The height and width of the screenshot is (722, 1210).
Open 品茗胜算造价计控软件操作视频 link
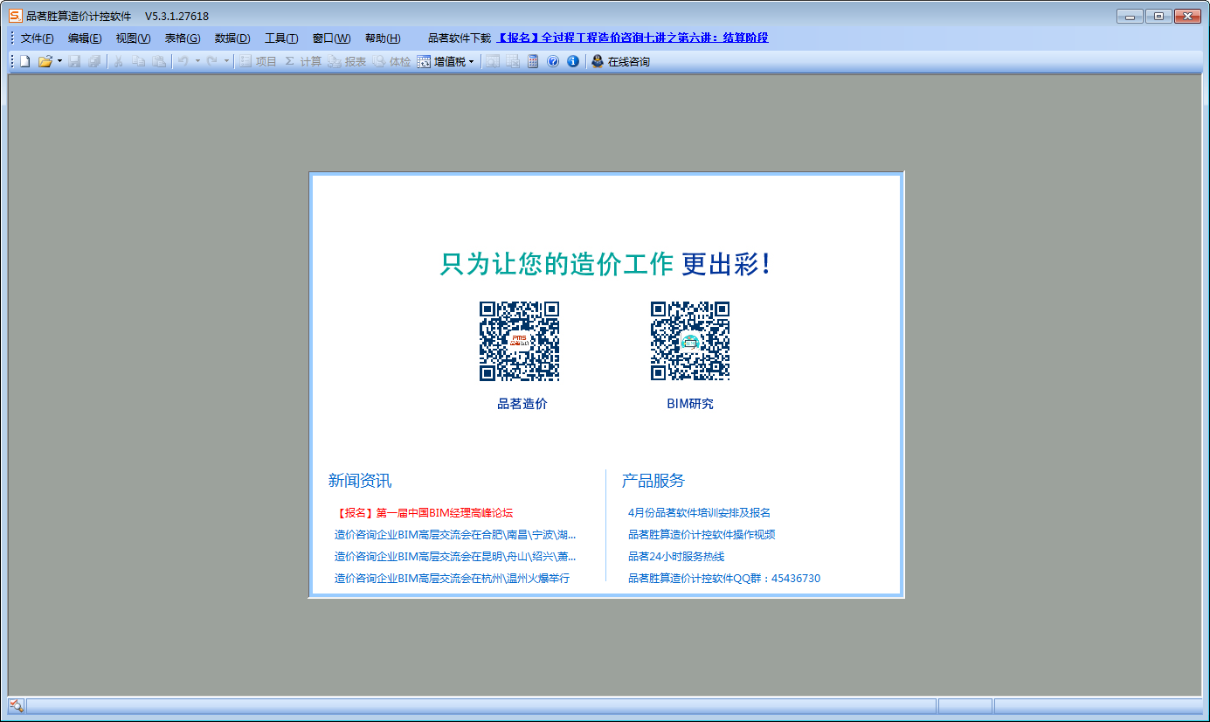(x=702, y=535)
